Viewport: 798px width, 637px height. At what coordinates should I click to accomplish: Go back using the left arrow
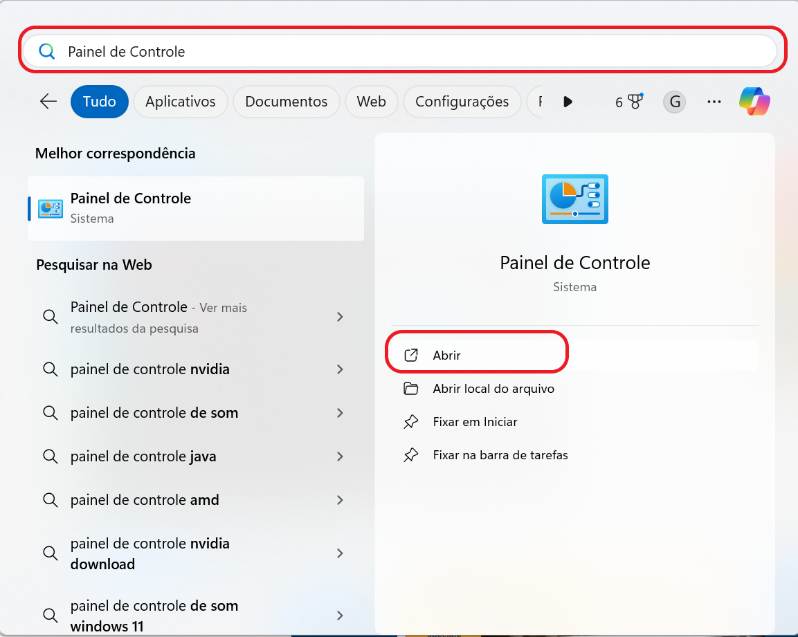(x=48, y=101)
